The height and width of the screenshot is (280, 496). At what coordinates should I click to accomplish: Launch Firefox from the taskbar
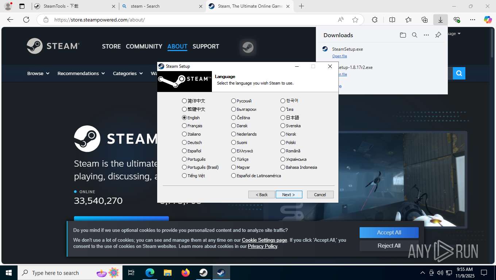186,273
